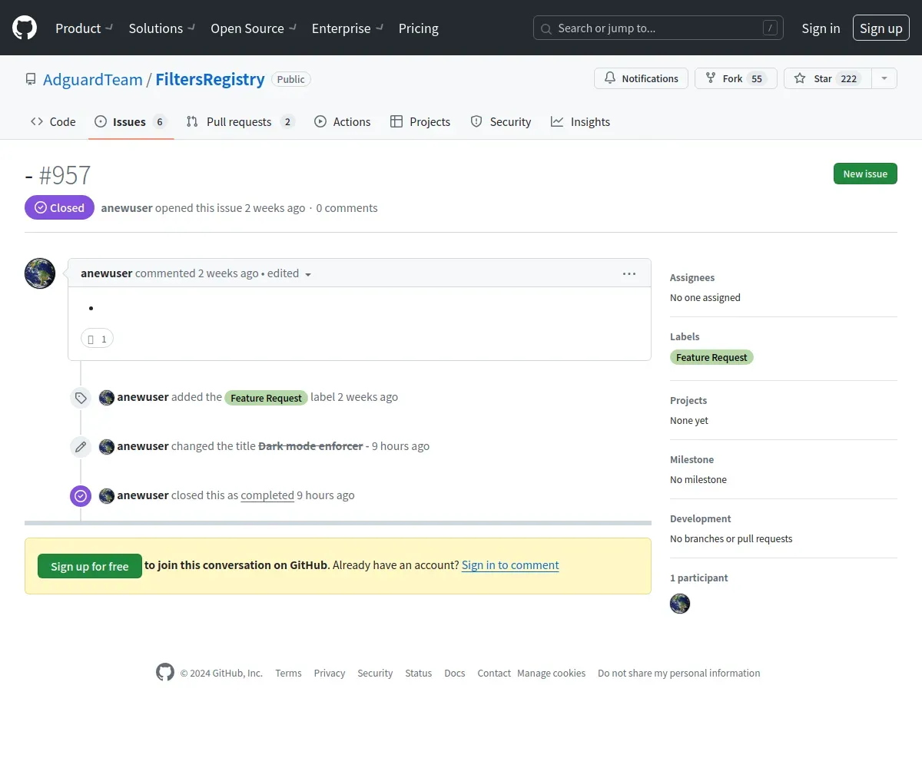Click the pencil title-change timeline icon
Viewport: 922px width, 768px height.
point(81,447)
